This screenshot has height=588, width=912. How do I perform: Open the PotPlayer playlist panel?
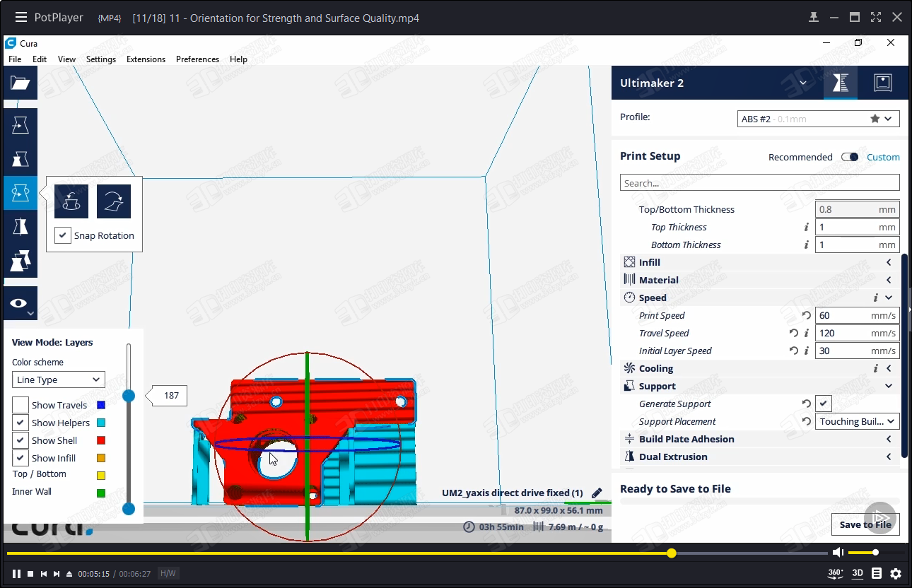877,573
